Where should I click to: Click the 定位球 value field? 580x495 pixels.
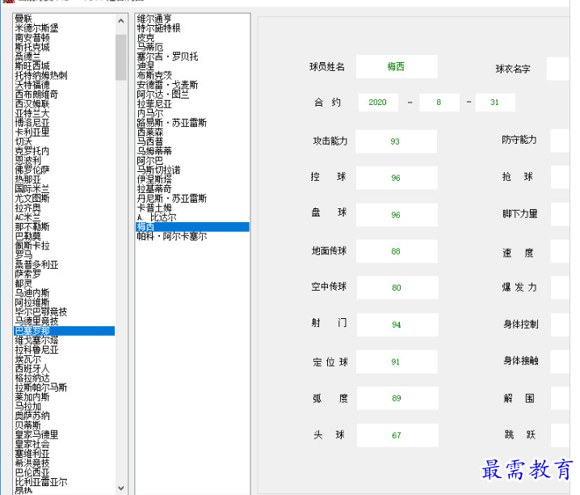coord(397,362)
